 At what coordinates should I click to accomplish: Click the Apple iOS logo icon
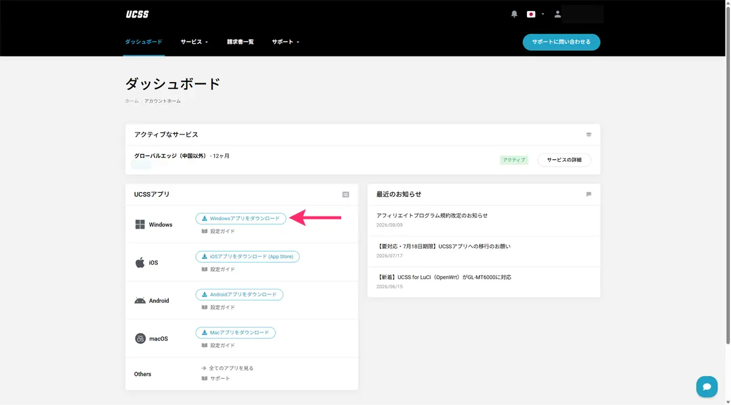click(139, 263)
